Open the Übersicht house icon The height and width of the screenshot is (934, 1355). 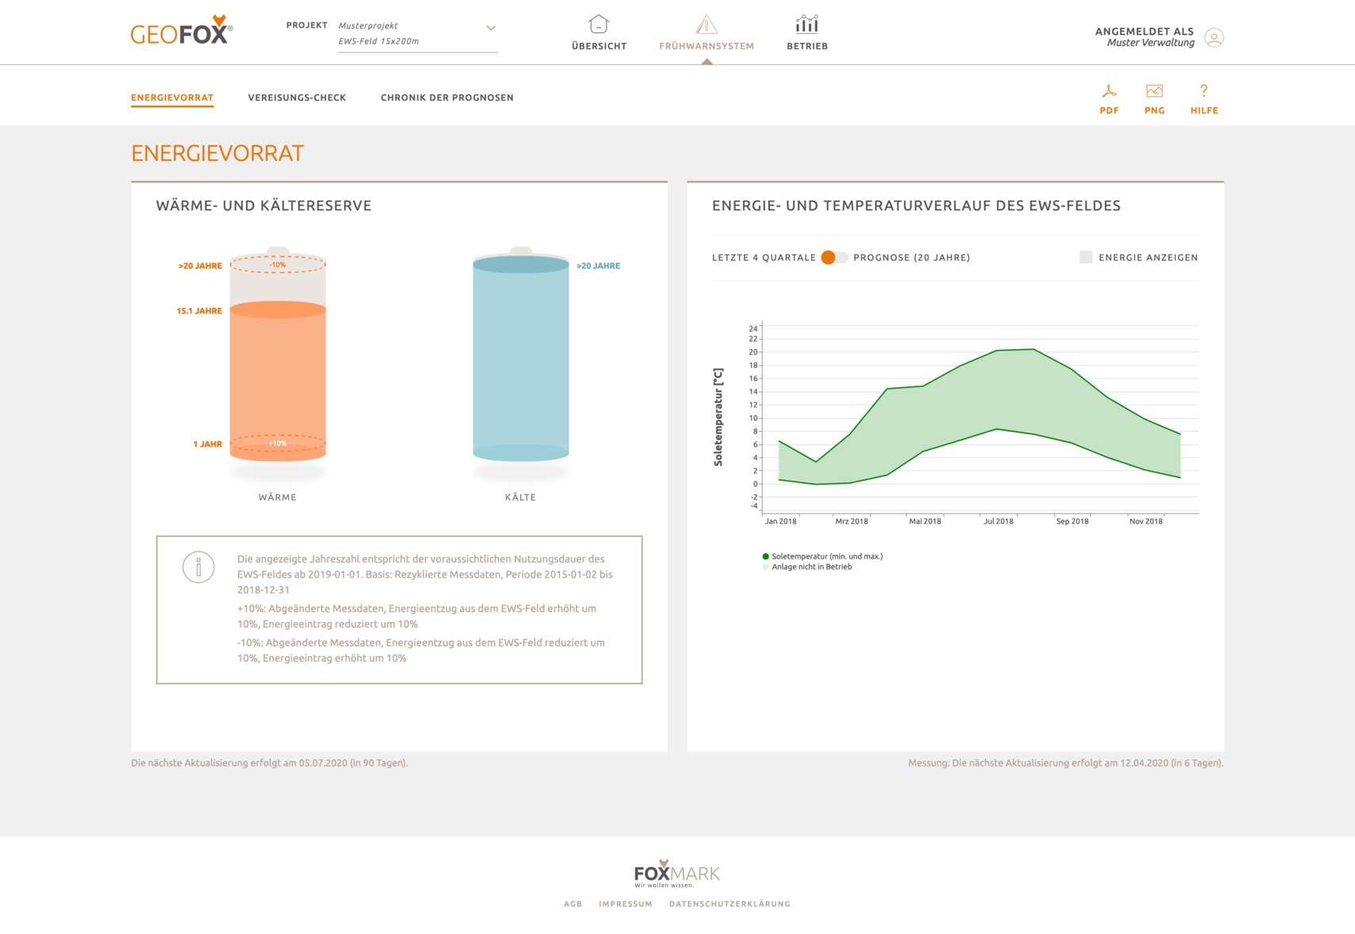599,25
